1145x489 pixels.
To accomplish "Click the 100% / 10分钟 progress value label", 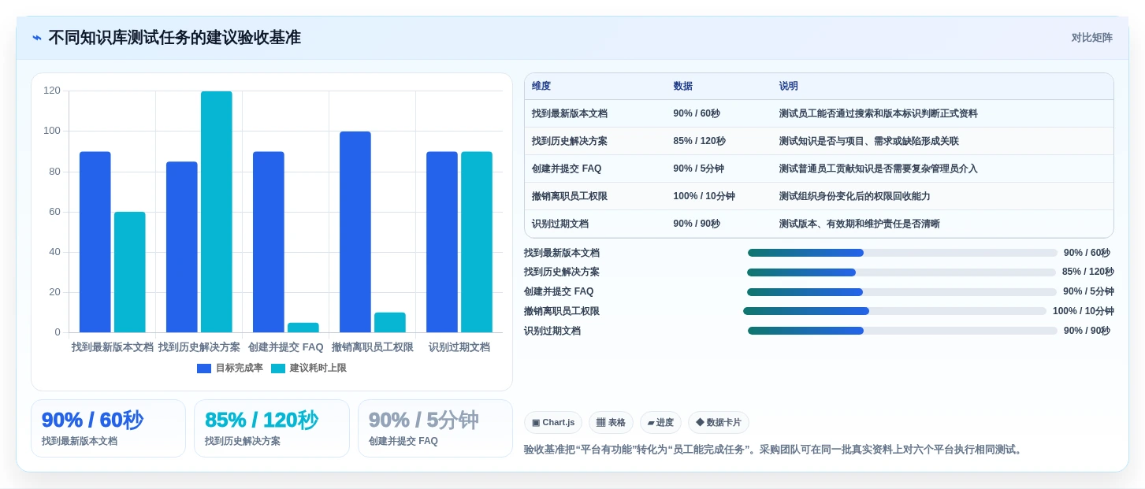I will pyautogui.click(x=1084, y=311).
